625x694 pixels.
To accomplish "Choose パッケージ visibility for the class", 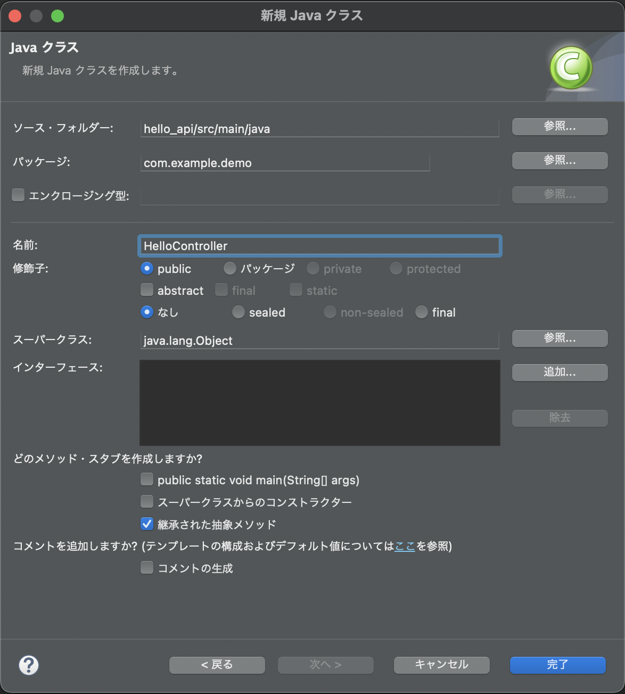I will 229,269.
